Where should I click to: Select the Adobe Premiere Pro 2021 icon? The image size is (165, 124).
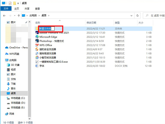[x=37, y=33]
